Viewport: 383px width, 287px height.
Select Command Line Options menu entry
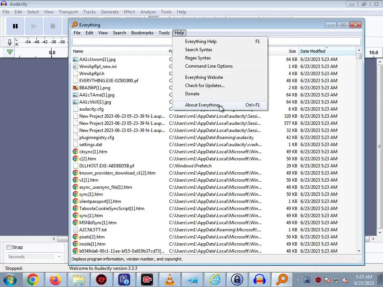(x=220, y=66)
